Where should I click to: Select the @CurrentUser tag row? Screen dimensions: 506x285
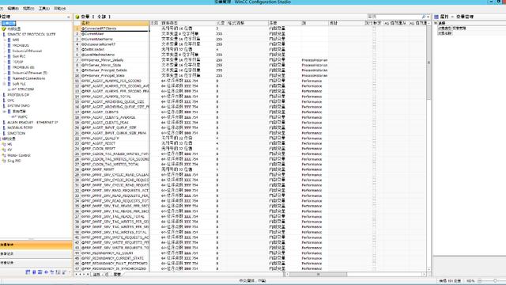click(x=114, y=33)
